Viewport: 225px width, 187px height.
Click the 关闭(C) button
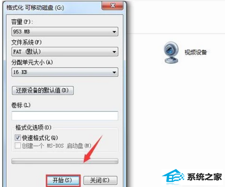click(x=100, y=180)
